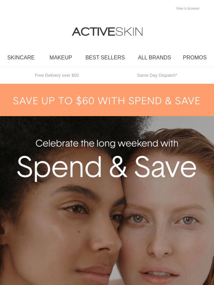Click the ACTIVESKIN logo
Screen dimensions: 214x285
click(x=107, y=32)
